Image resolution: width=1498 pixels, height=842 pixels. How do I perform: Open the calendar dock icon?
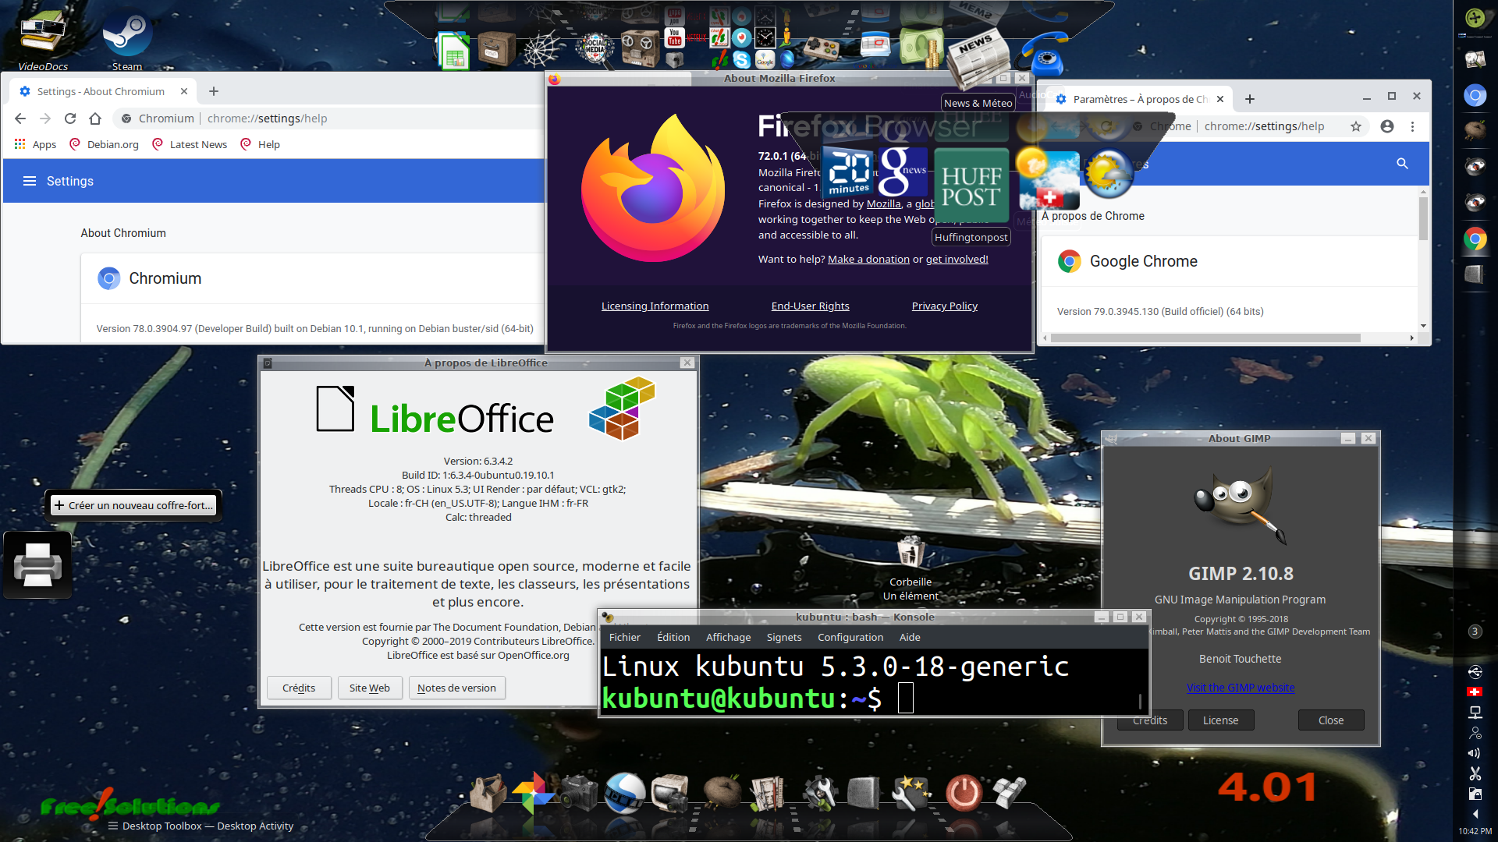pos(875,44)
